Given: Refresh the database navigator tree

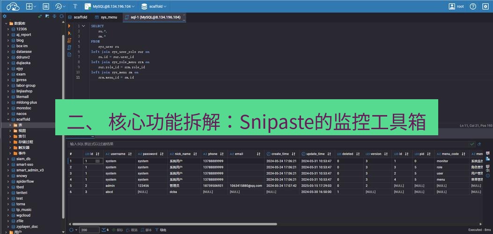Looking at the screenshot, I should click(x=62, y=16).
